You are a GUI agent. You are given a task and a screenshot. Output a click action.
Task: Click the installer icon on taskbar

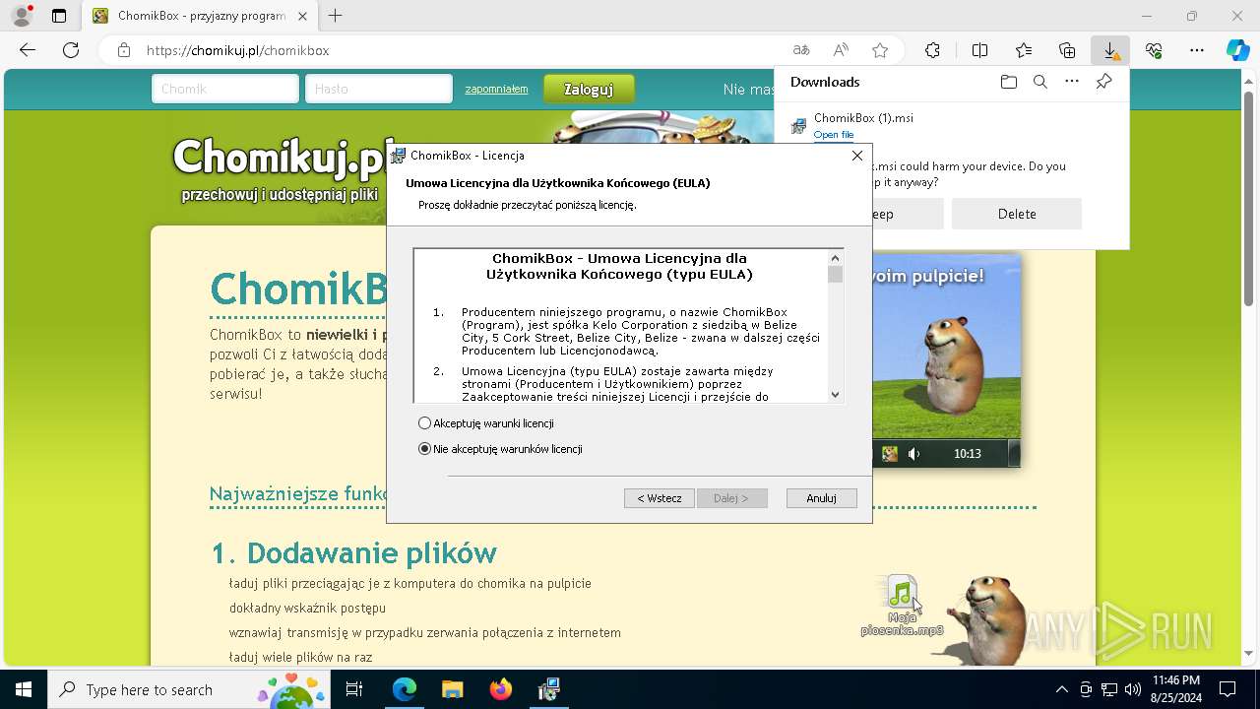[x=548, y=689]
